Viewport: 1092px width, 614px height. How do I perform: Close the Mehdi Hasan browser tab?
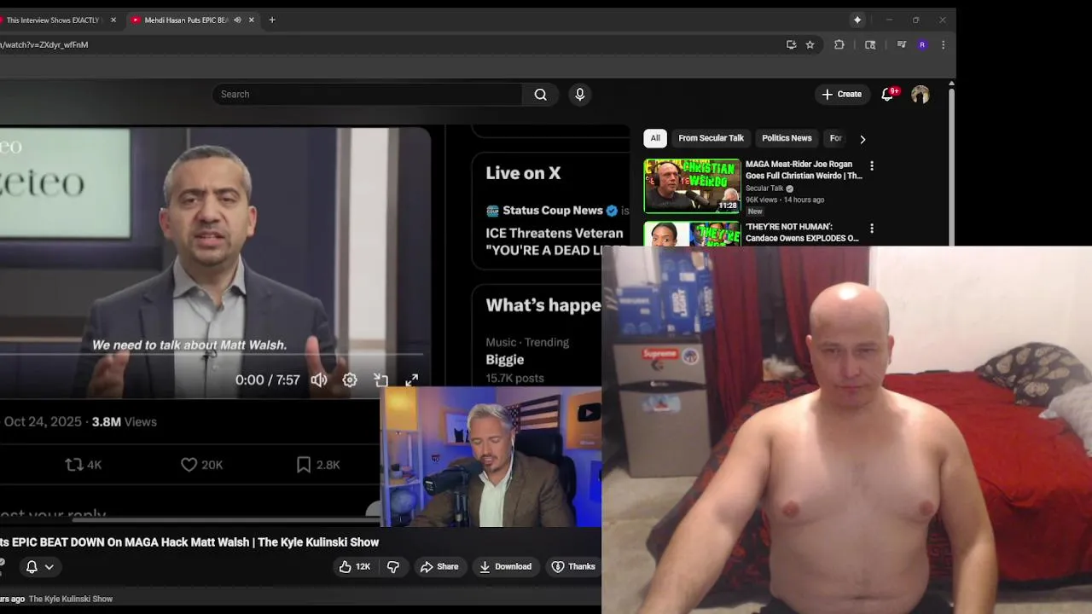(251, 20)
